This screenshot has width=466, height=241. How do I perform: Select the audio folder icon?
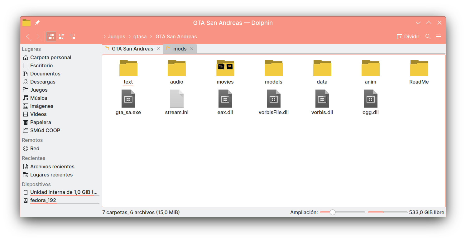[x=177, y=68]
